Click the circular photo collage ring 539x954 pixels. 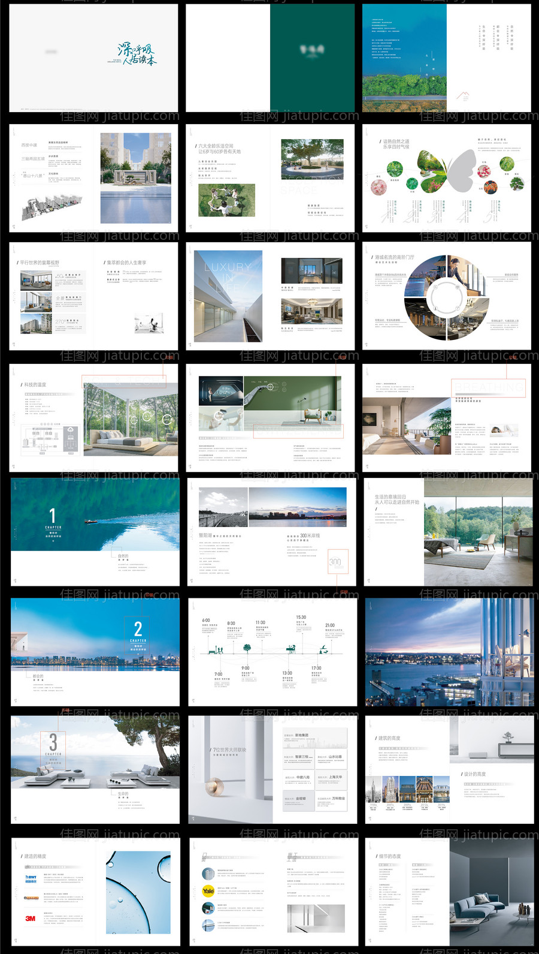click(x=446, y=297)
